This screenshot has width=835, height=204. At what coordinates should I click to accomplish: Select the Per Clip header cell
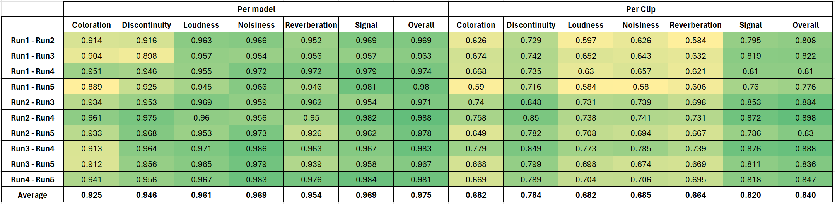640,9
